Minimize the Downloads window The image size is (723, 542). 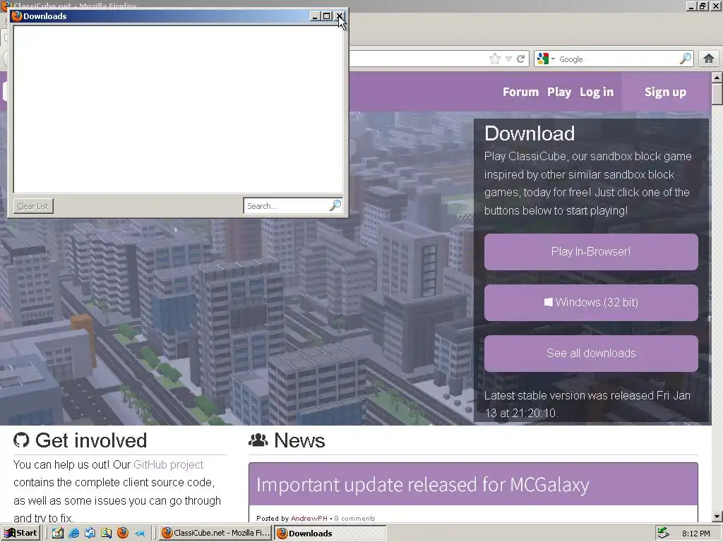(x=315, y=16)
